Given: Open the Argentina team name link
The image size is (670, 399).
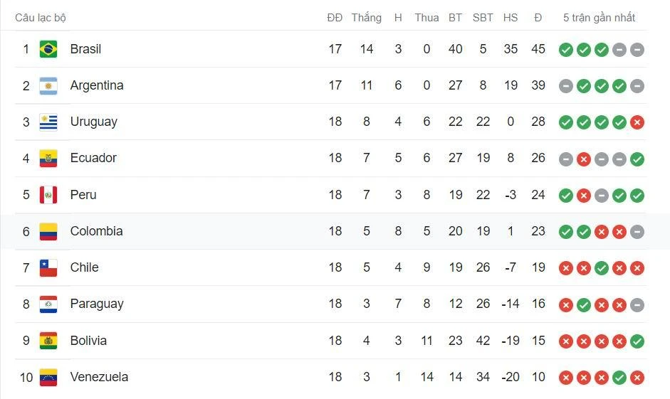Looking at the screenshot, I should (97, 85).
